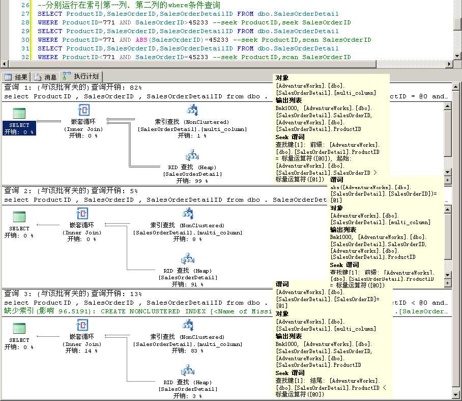Click query 2 plan scrollbar up arrow
The height and width of the screenshot is (401, 462).
448,209
